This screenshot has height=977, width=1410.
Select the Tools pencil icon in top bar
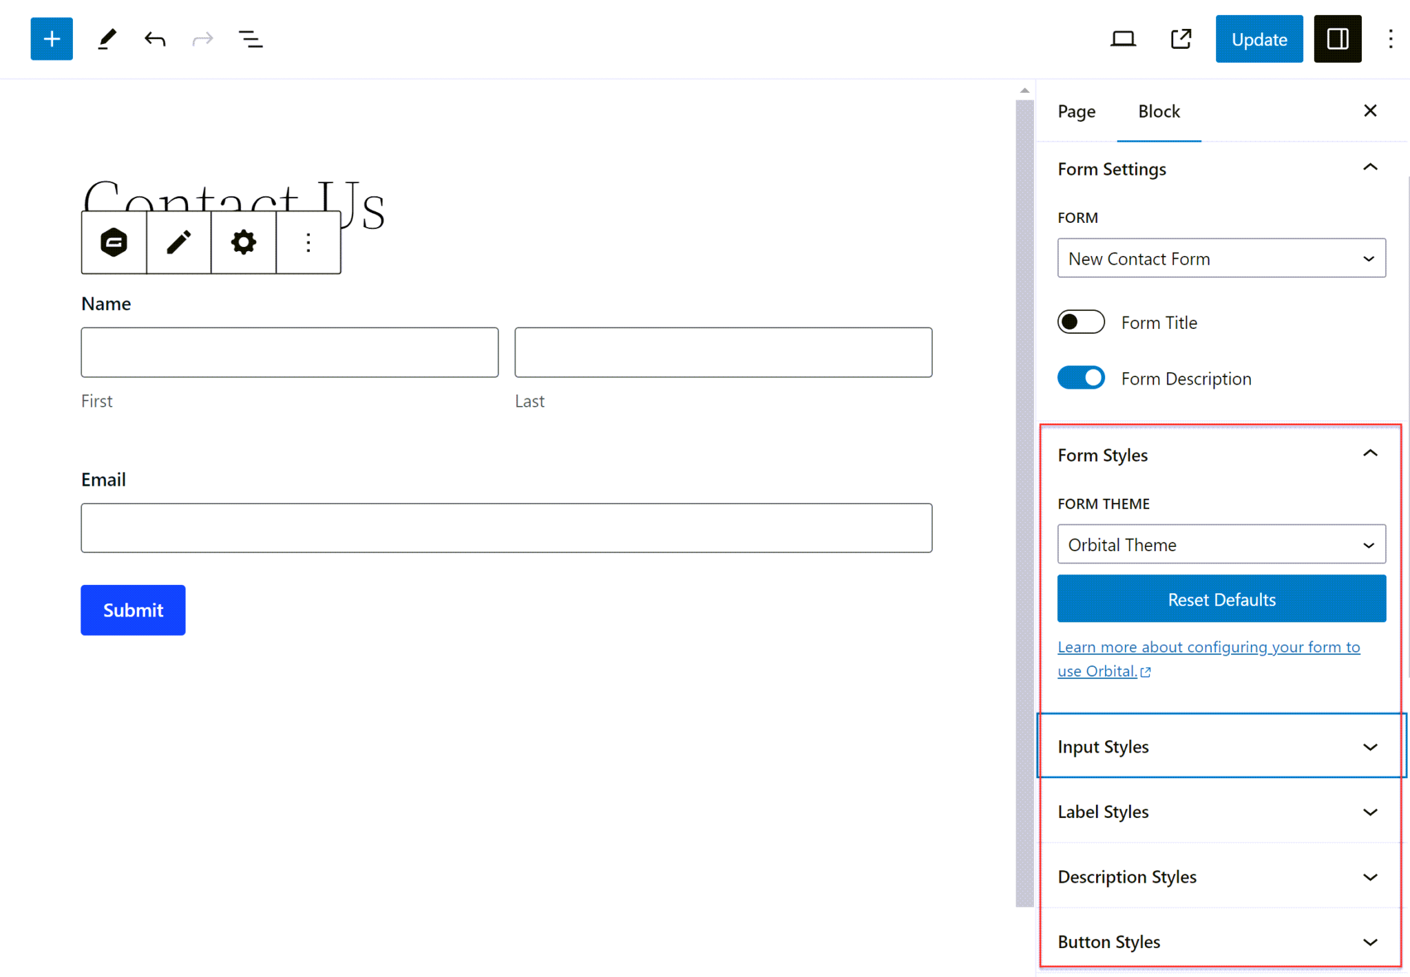(x=107, y=39)
